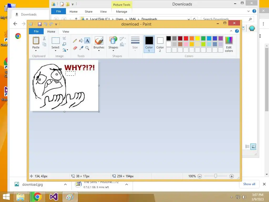
Task: Open Customize Quick Access Toolbar arrow in Paint
Action: pos(56,24)
